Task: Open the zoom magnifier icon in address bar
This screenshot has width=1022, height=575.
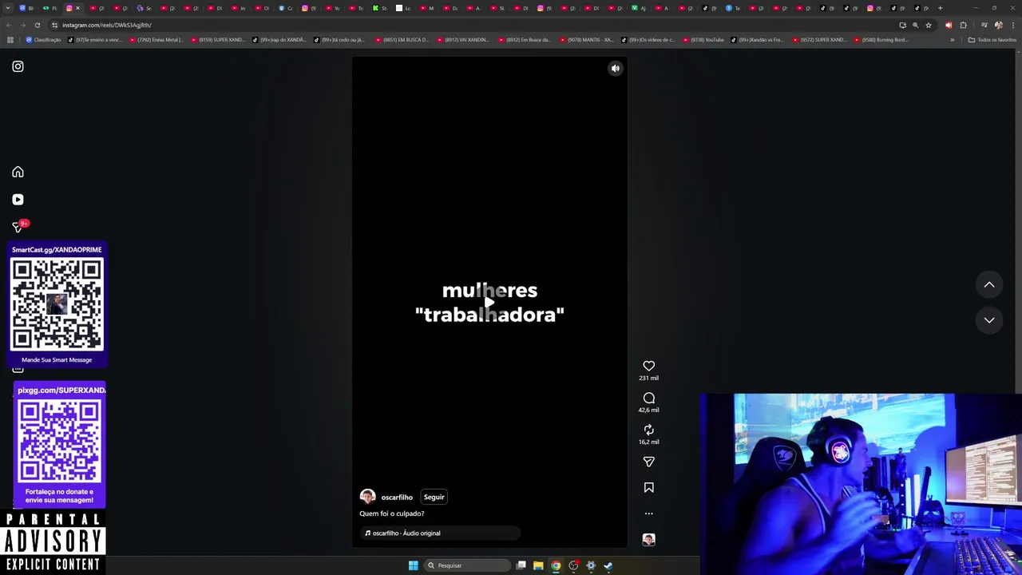Action: (915, 25)
